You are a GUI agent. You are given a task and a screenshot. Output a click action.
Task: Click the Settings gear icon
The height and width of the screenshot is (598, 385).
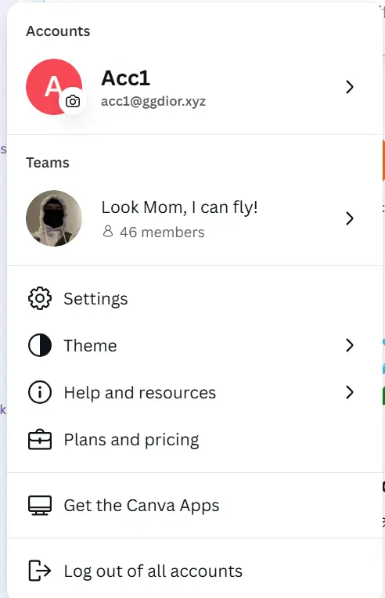click(x=40, y=298)
